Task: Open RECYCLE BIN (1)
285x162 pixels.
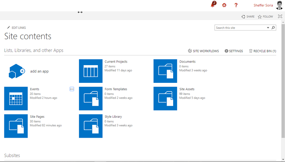Action: click(x=262, y=51)
